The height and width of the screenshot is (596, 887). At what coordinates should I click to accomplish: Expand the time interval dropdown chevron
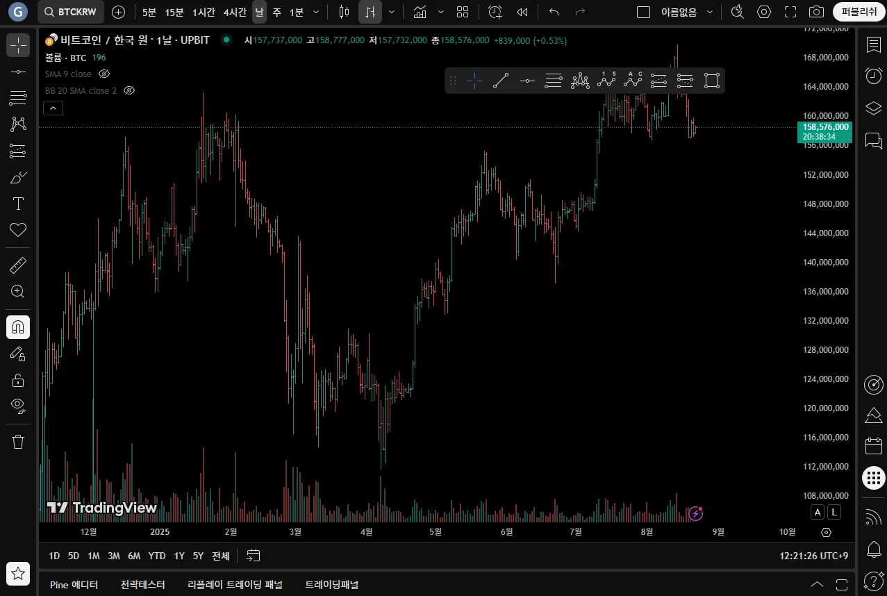tap(317, 12)
